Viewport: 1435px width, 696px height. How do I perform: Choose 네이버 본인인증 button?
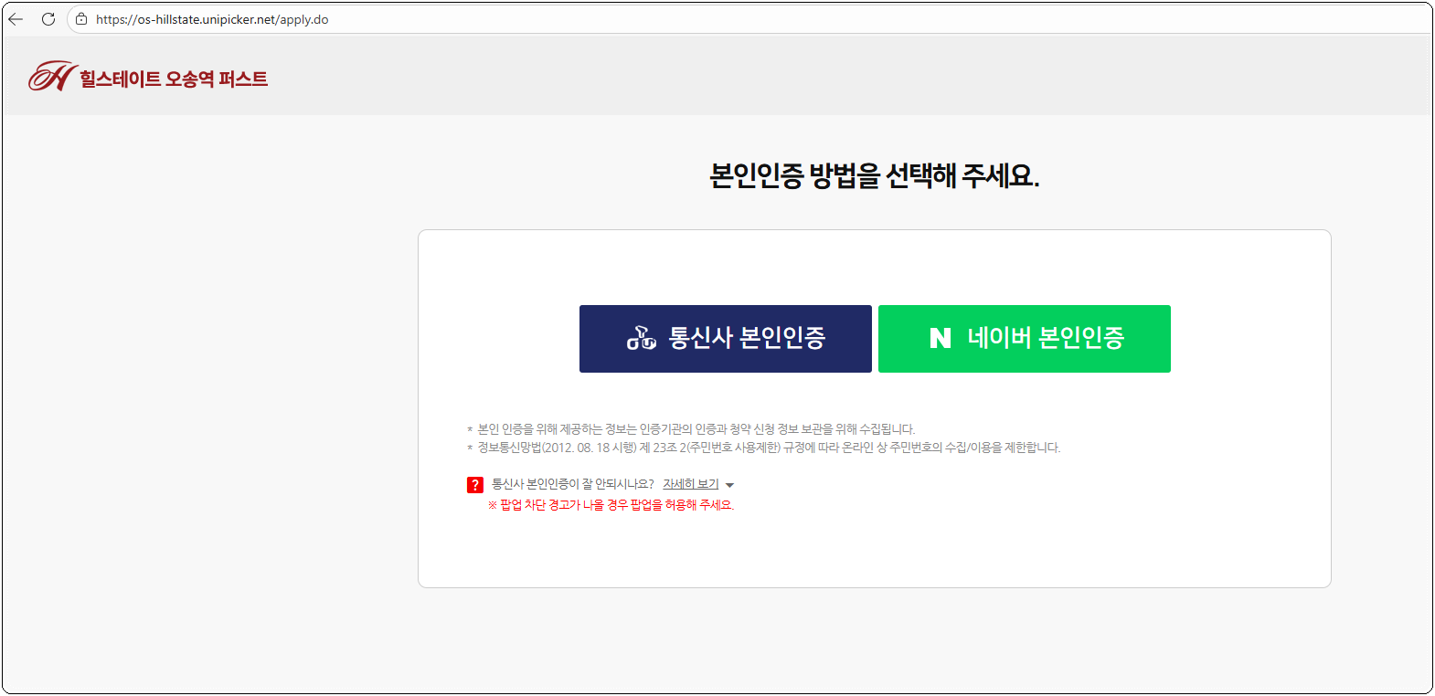(x=1025, y=339)
